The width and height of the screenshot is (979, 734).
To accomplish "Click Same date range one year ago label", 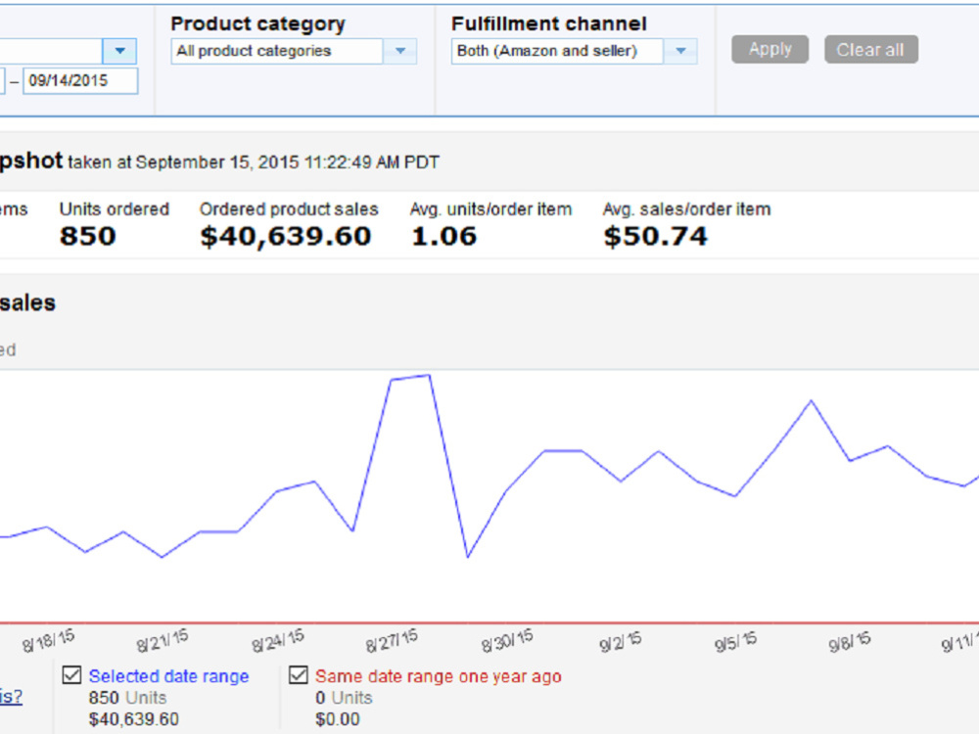I will 439,676.
